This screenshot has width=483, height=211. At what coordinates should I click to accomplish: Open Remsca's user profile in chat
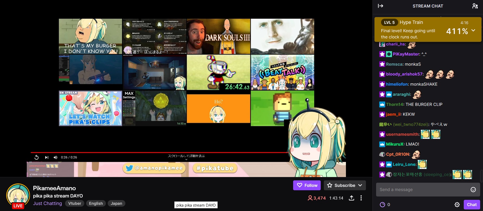click(394, 64)
